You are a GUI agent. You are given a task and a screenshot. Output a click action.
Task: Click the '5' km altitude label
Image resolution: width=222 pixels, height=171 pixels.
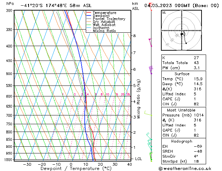[134, 85]
